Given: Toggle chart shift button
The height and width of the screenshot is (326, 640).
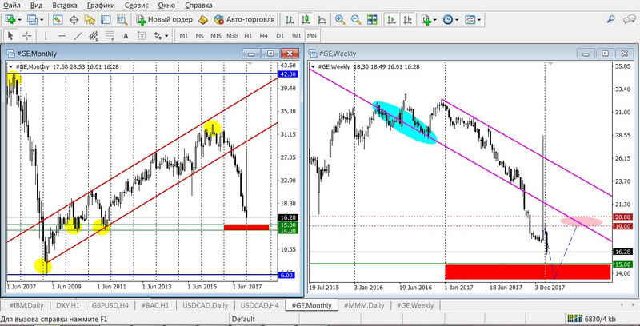Looking at the screenshot, I should pos(407,19).
